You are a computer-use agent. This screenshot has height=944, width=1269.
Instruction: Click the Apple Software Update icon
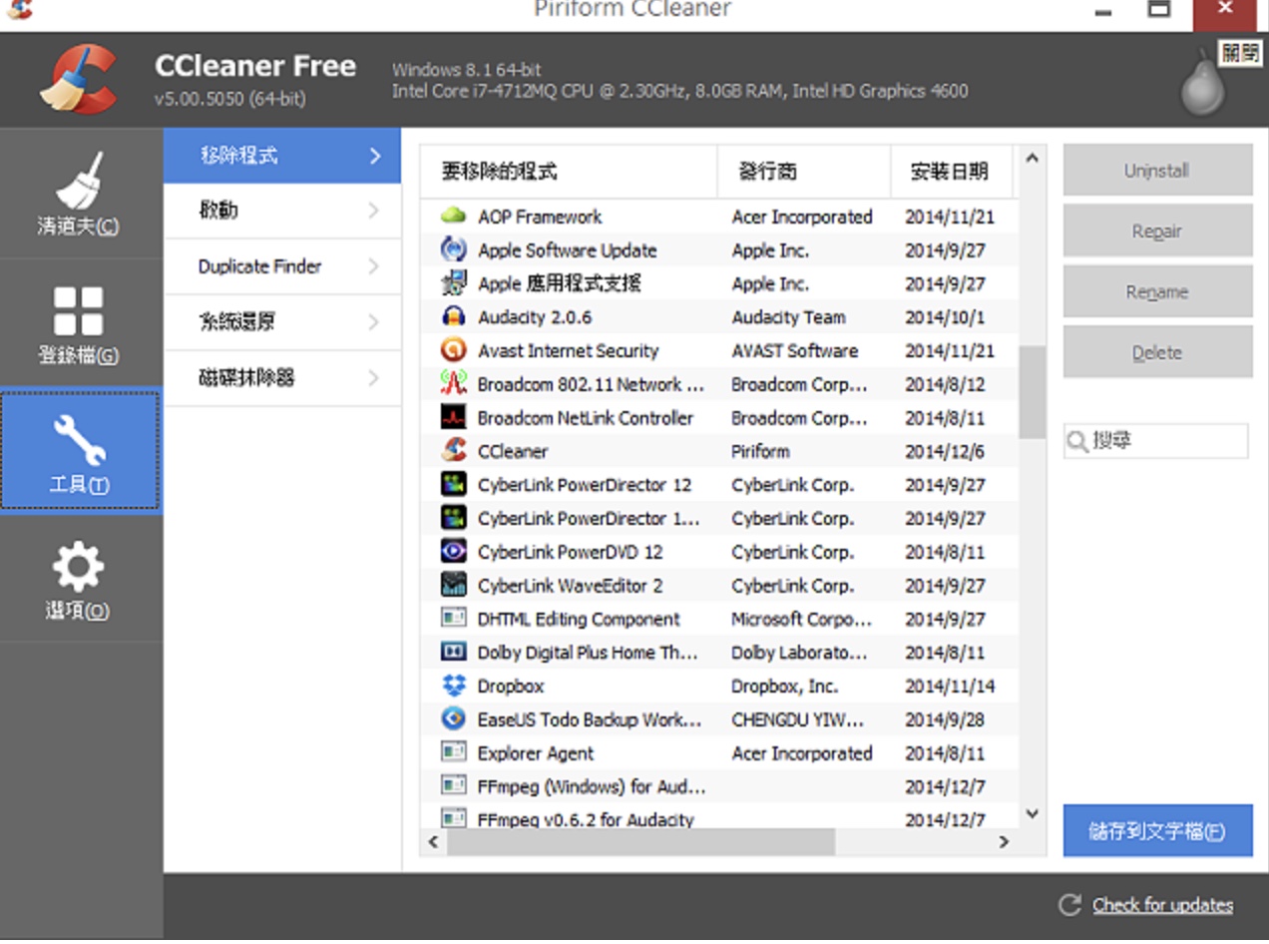pos(454,249)
